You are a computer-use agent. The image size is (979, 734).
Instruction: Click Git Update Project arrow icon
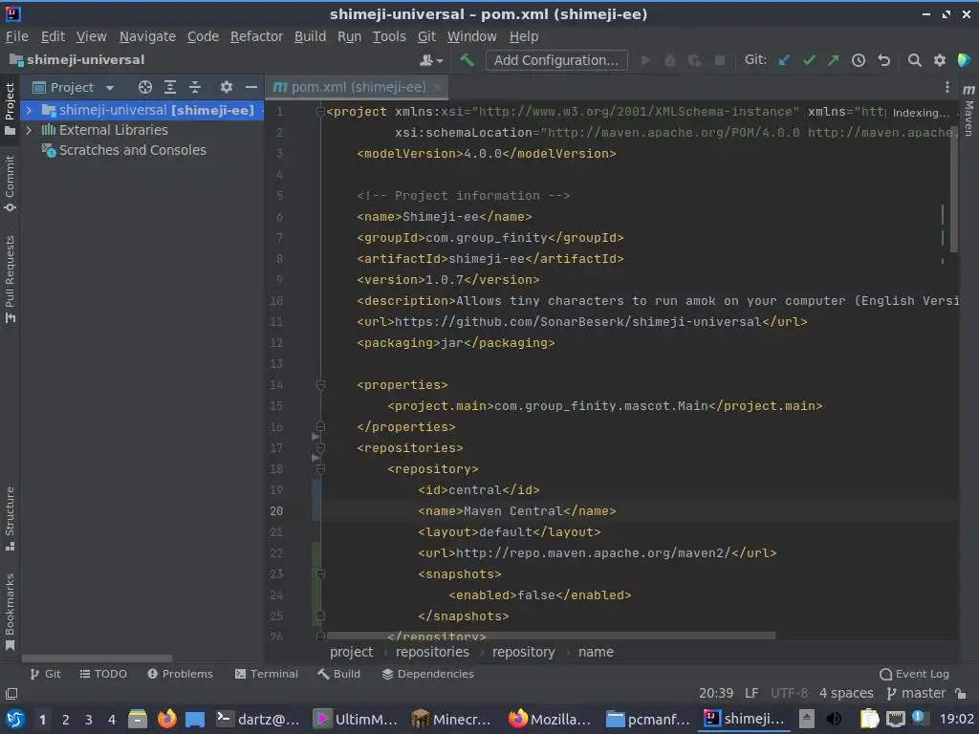point(784,60)
